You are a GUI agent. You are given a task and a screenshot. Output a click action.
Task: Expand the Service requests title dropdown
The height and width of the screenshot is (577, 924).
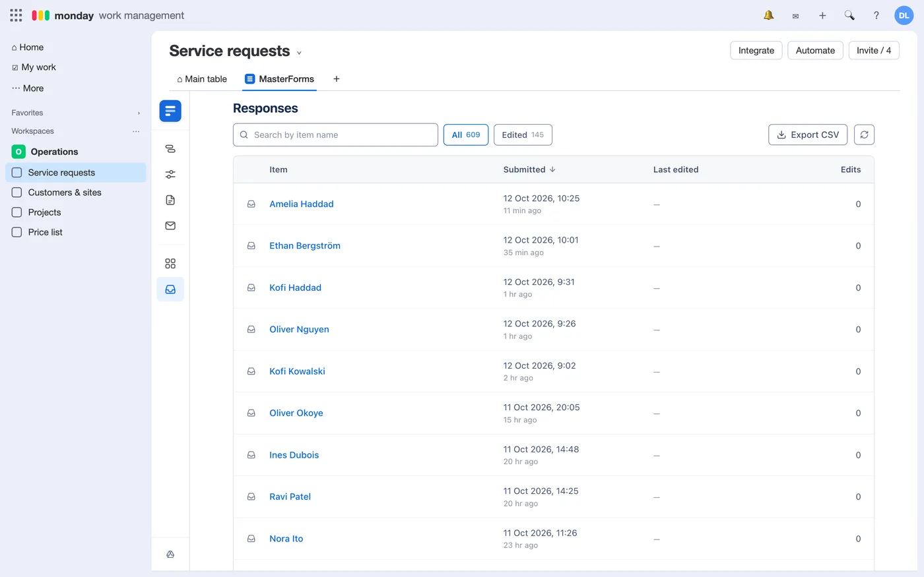[299, 53]
